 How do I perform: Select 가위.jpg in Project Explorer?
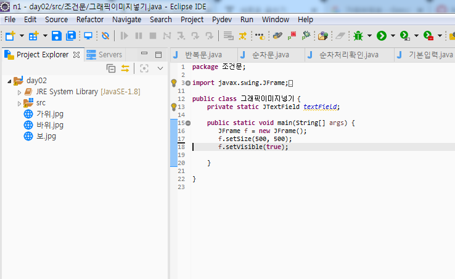(x=44, y=114)
